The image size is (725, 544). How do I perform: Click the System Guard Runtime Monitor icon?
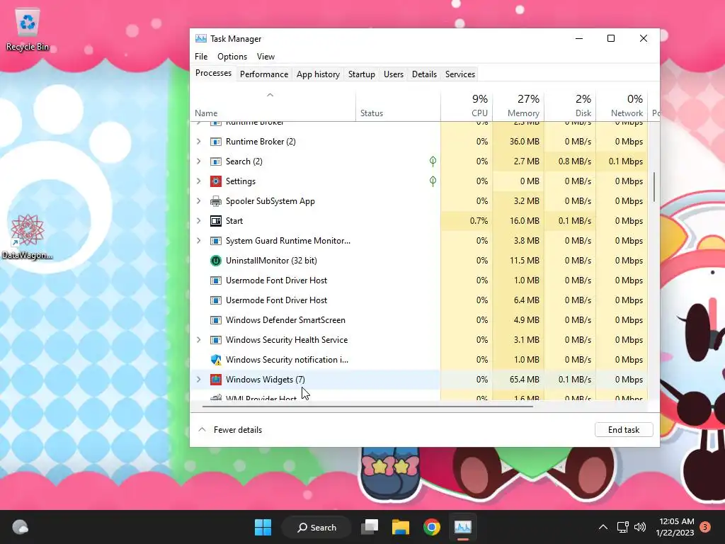[215, 241]
